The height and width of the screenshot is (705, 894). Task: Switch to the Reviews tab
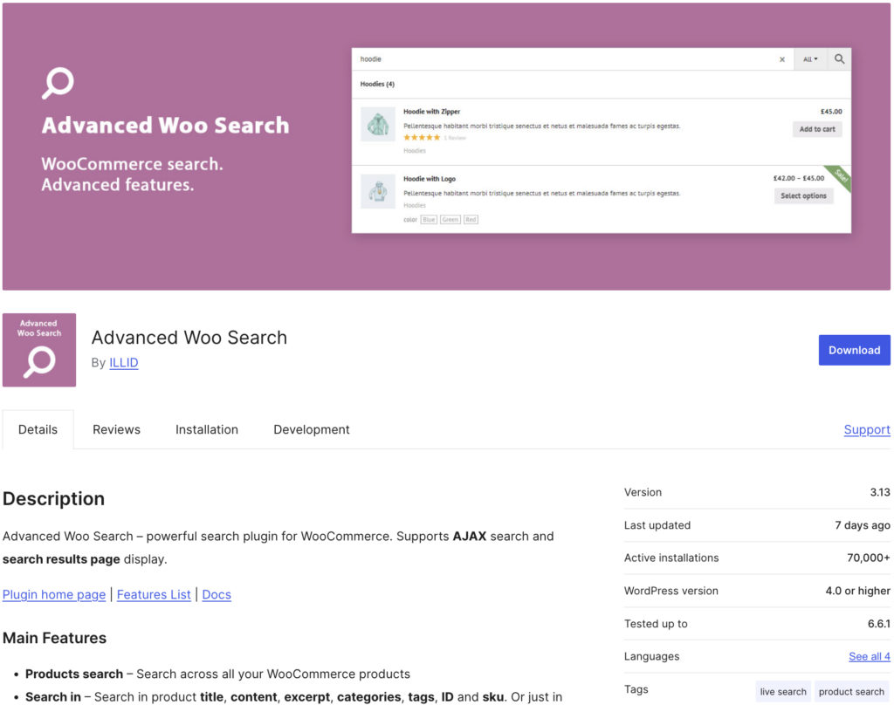coord(116,430)
